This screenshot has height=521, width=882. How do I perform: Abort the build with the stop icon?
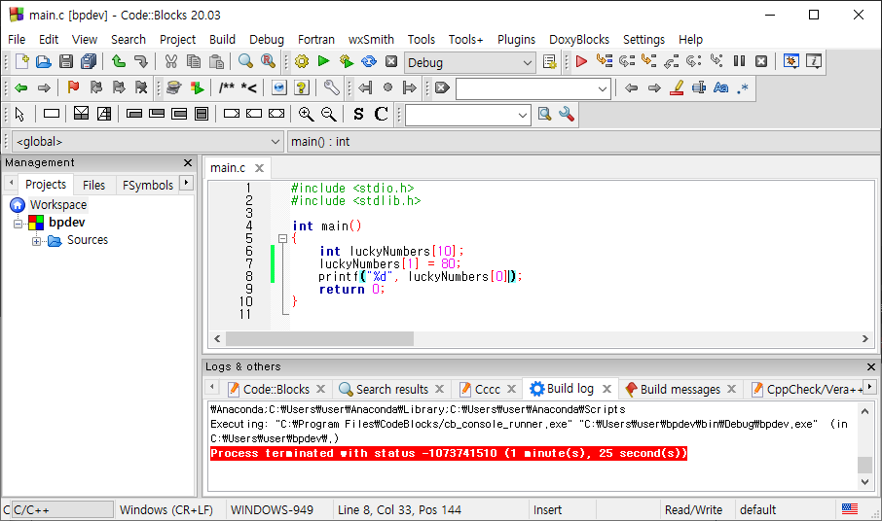[x=391, y=61]
